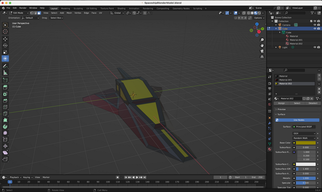Open the viewport Options dropdown
The width and height of the screenshot is (322, 192).
coord(259,18)
